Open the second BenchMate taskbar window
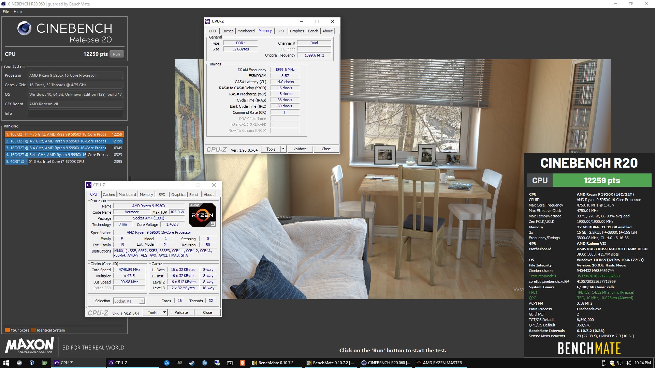Screen dimensions: 655x368 (330, 363)
